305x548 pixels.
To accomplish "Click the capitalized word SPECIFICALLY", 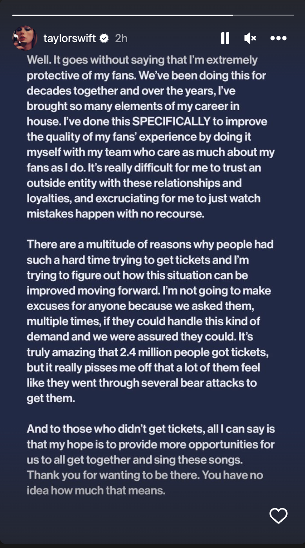I will pyautogui.click(x=171, y=121).
